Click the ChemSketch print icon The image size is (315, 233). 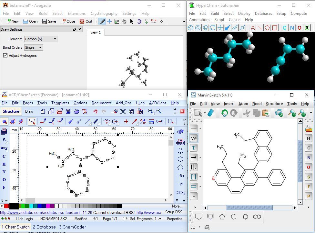76,111
